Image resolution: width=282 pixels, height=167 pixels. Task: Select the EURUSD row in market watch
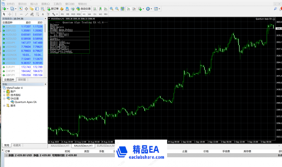click(11, 27)
